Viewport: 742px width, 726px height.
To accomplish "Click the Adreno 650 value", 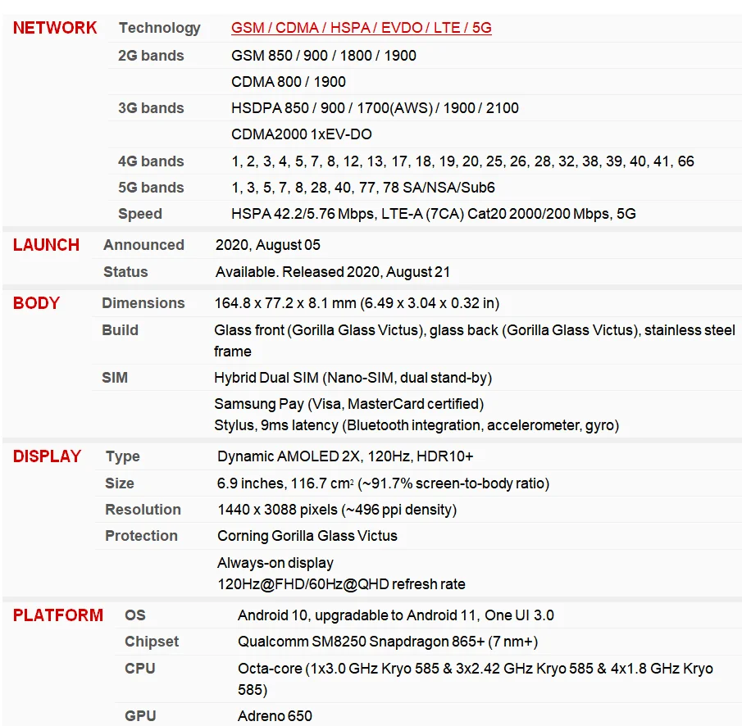I will 275,716.
